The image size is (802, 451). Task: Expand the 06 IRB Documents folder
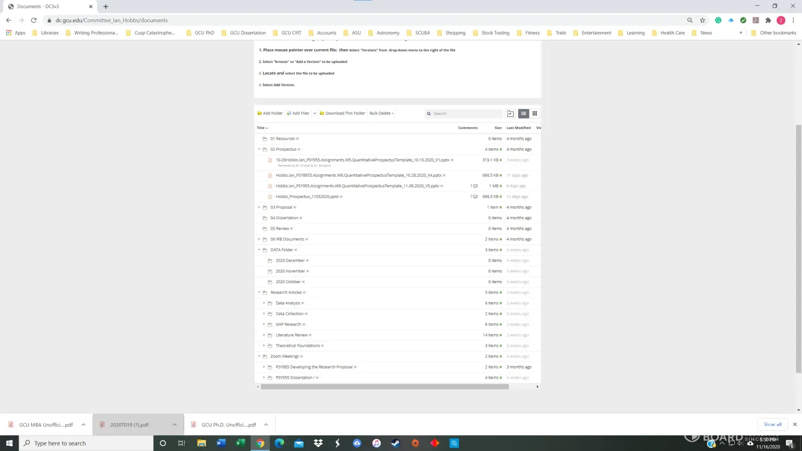coord(259,239)
